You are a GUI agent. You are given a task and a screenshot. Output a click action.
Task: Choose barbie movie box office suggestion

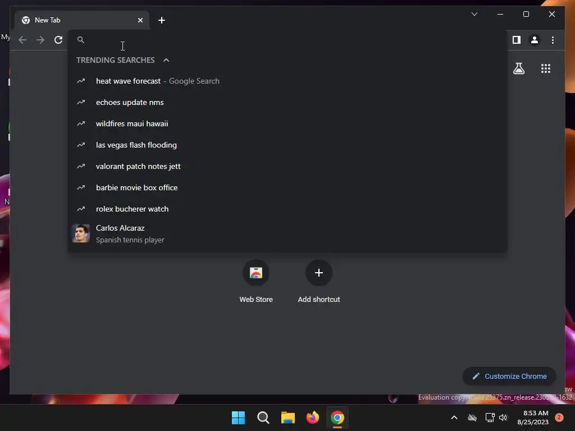click(x=287, y=187)
